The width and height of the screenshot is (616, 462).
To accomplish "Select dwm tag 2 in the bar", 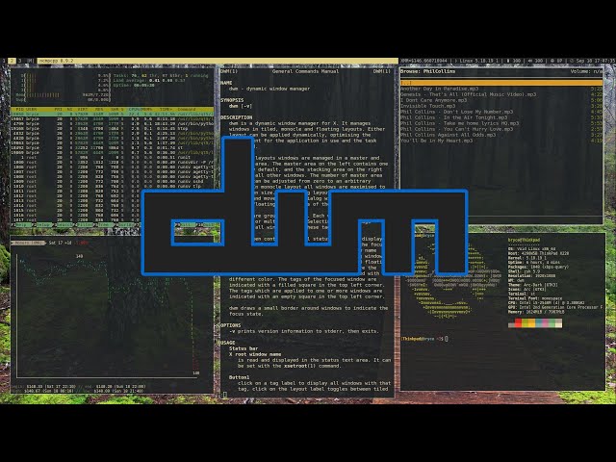I will tap(12, 61).
